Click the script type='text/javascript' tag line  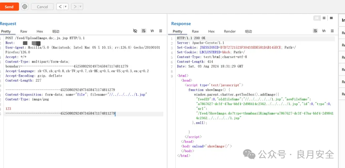[214, 85]
